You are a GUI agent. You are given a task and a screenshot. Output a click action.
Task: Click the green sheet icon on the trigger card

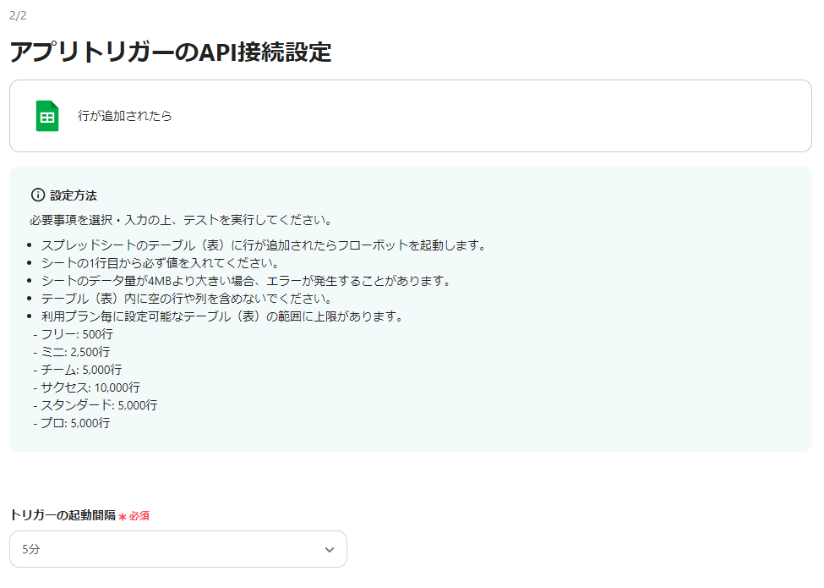tap(47, 115)
